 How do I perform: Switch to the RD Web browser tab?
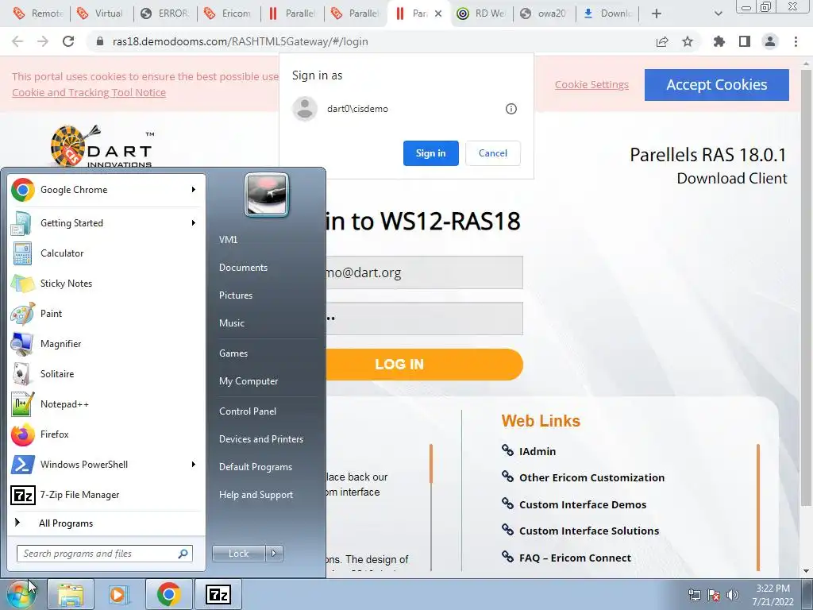(x=482, y=14)
